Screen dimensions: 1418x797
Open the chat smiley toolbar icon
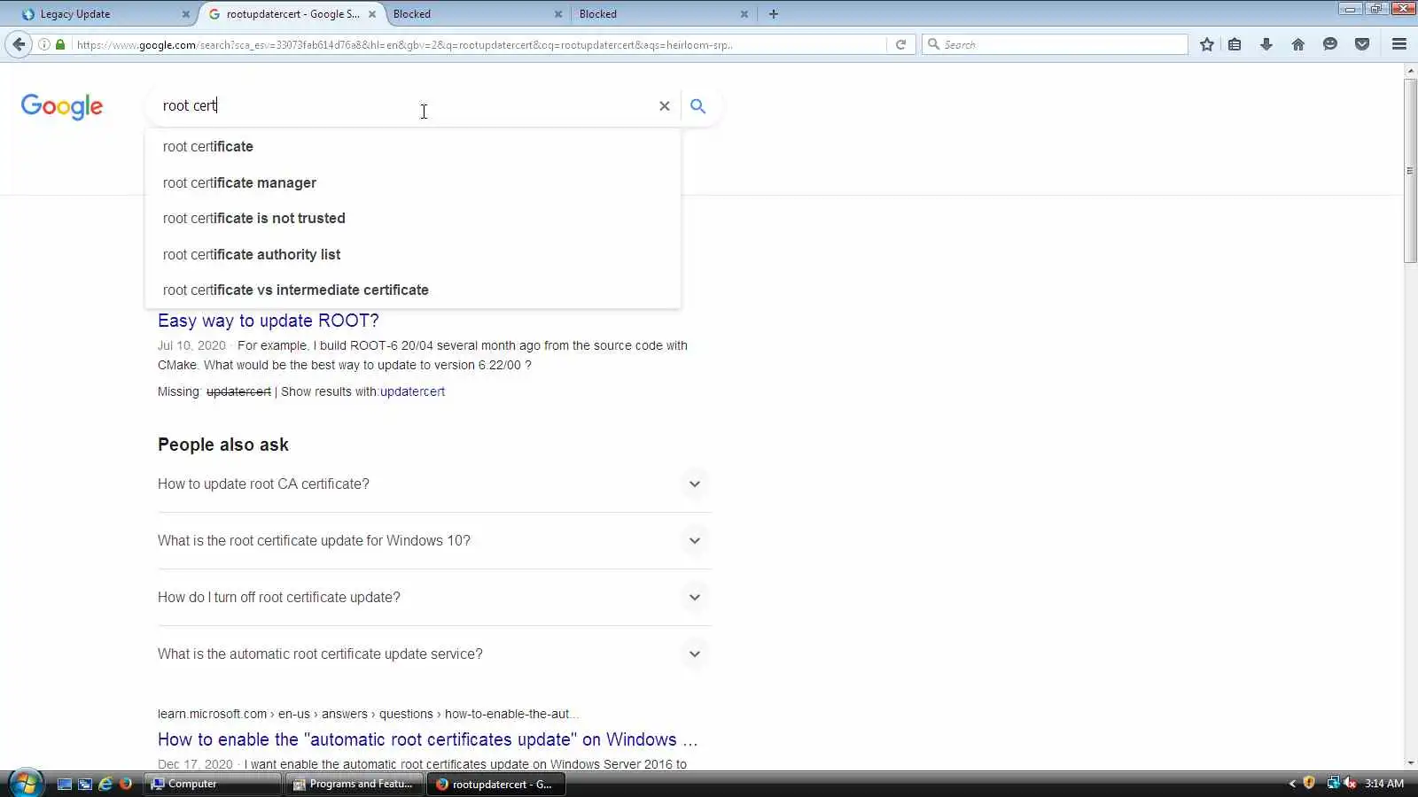point(1330,44)
